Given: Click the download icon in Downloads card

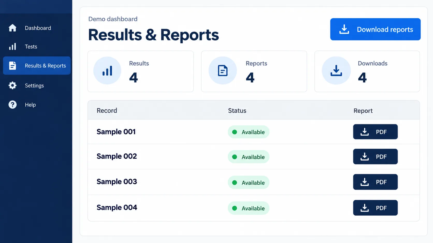Looking at the screenshot, I should coord(336,70).
